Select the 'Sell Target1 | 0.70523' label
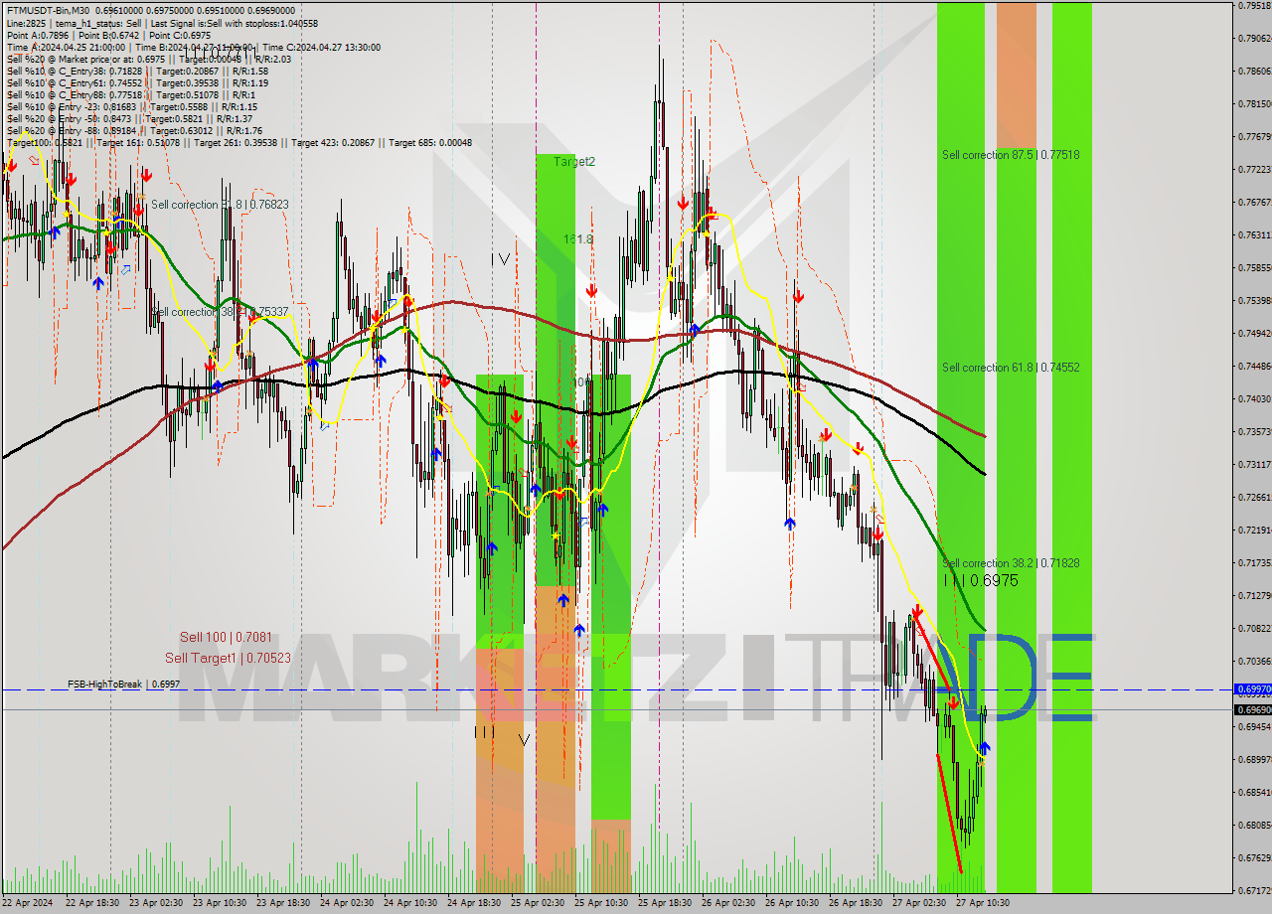The height and width of the screenshot is (914, 1272). point(228,658)
